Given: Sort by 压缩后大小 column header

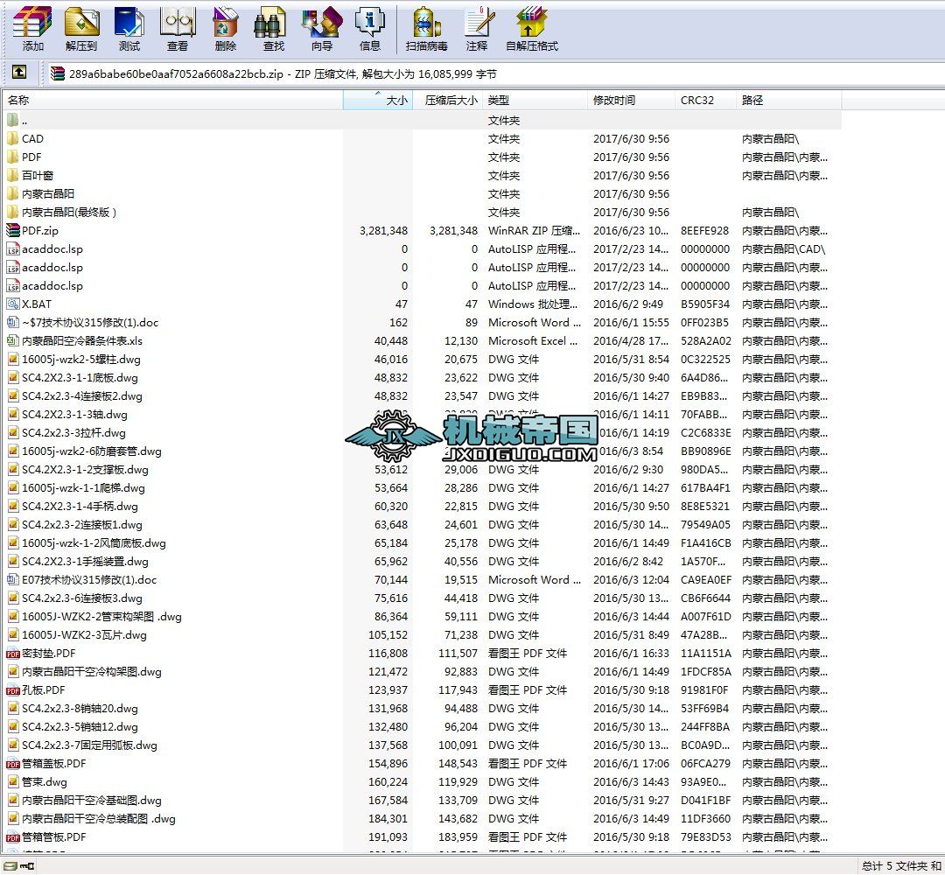Looking at the screenshot, I should click(x=448, y=100).
